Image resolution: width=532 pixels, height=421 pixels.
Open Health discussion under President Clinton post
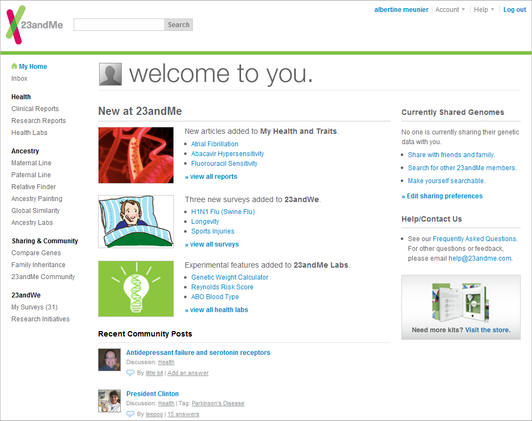coord(166,403)
